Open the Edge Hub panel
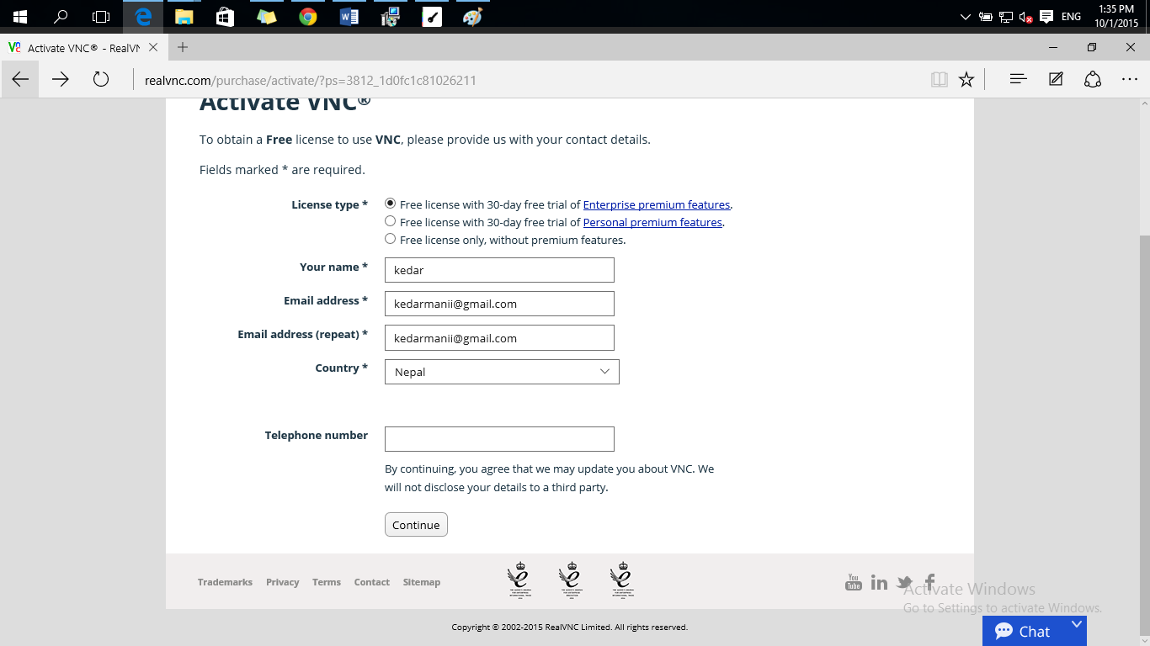 [1018, 79]
